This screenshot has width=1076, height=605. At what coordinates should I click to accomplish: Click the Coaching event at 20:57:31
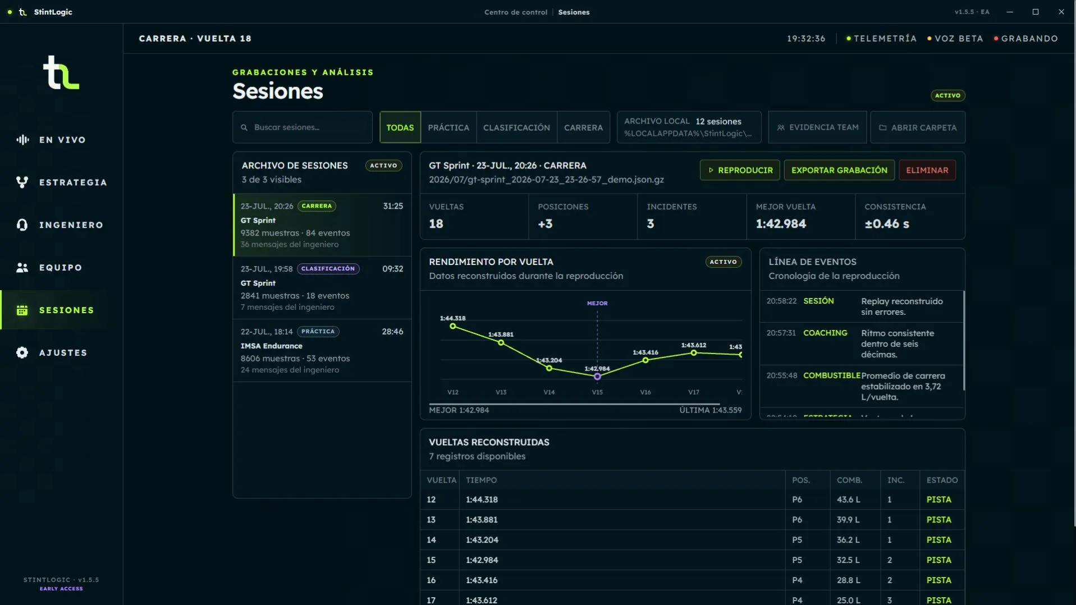point(862,343)
